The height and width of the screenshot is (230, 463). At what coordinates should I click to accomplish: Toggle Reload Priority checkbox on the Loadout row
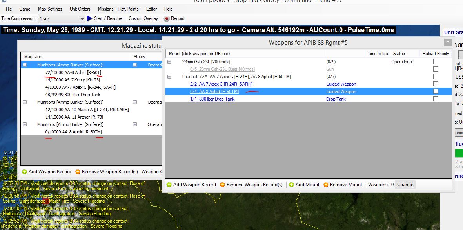coord(436,77)
